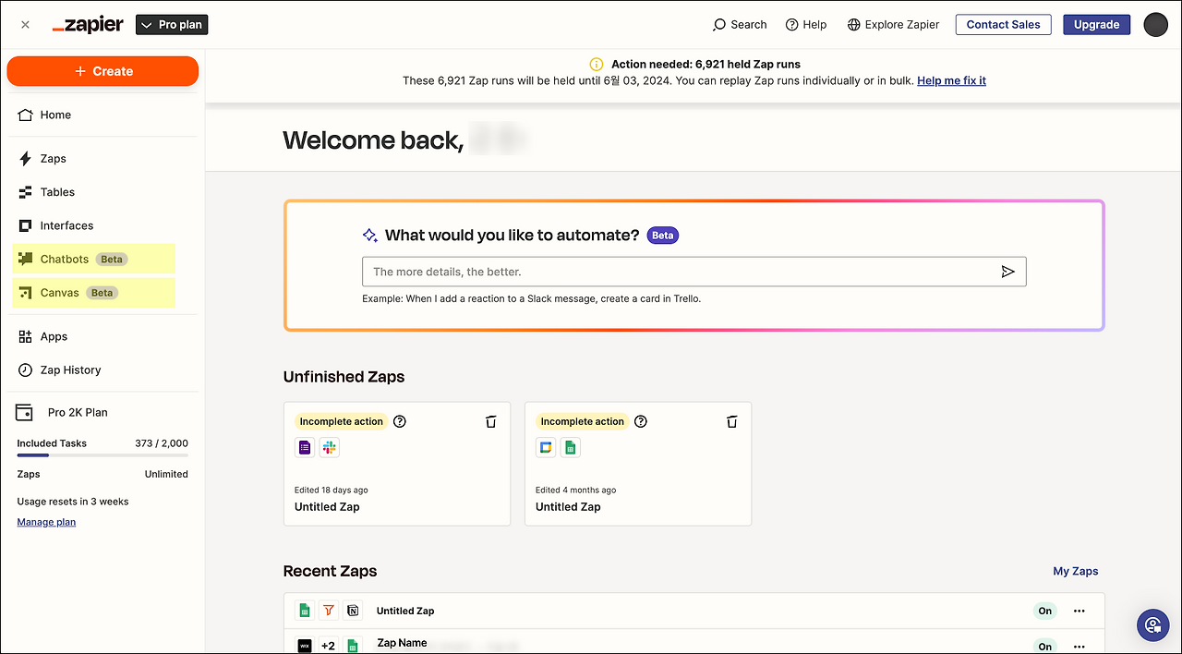Screen dimensions: 1182x654
Task: Click the purple form app icon on the first card
Action: pyautogui.click(x=305, y=448)
